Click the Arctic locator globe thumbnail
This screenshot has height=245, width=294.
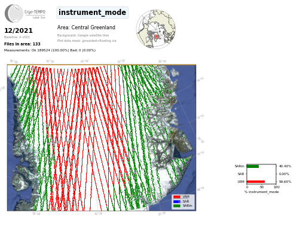[x=156, y=29]
